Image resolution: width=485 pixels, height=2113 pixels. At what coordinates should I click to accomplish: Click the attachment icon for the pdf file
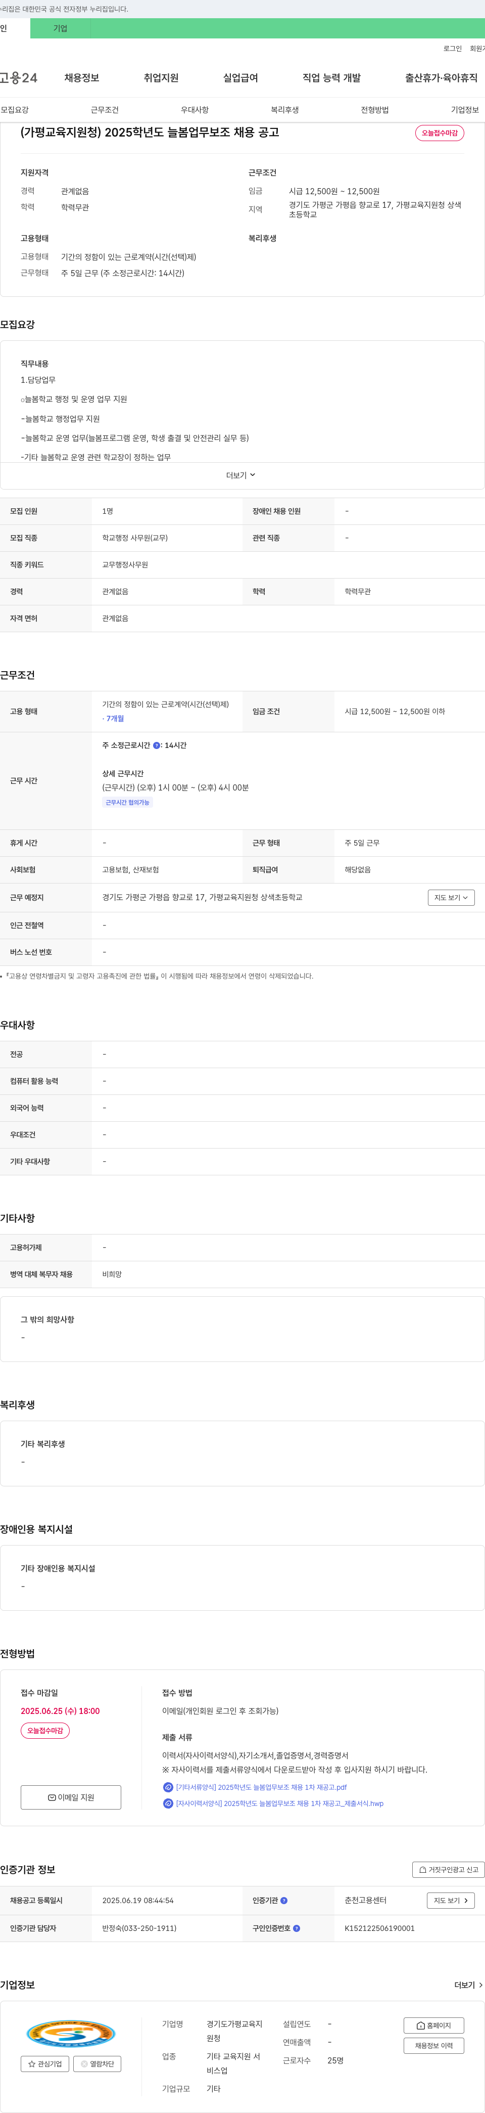tap(168, 1787)
